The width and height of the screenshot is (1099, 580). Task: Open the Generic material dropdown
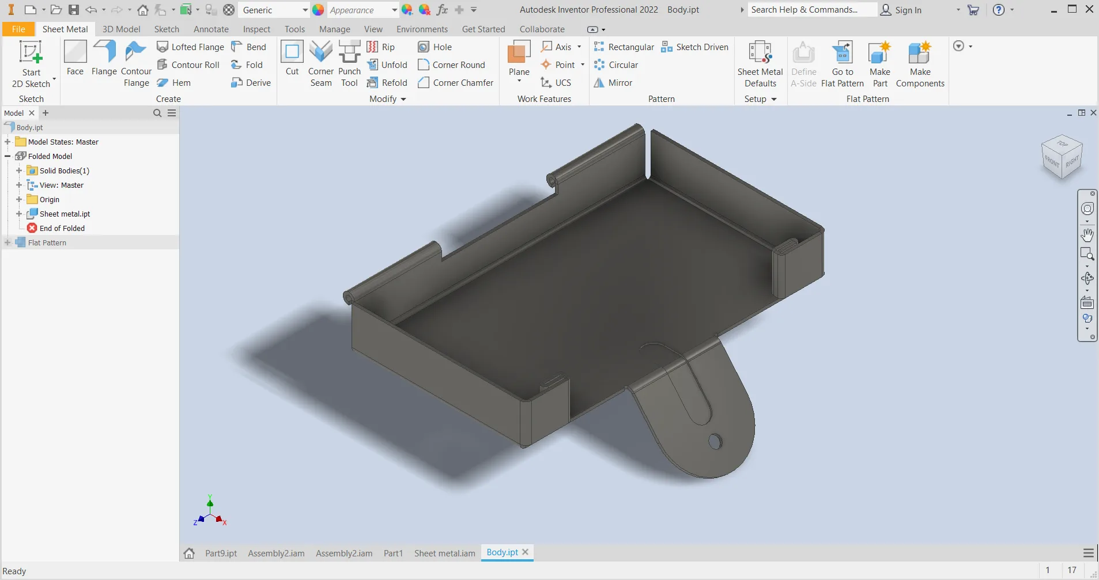click(x=305, y=10)
